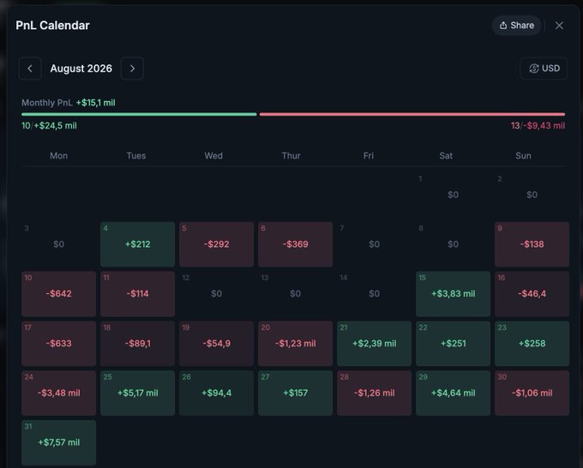This screenshot has height=468, width=583.
Task: Open day 27 showing +$157
Action: pos(295,393)
